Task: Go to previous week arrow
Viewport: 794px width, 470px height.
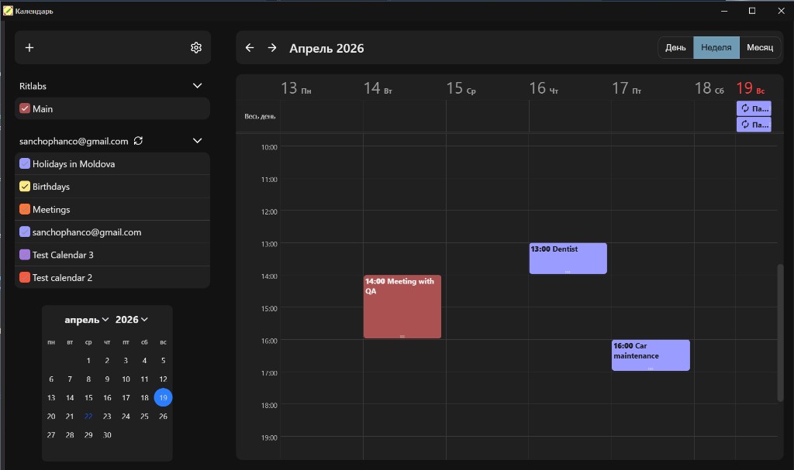Action: click(x=250, y=47)
